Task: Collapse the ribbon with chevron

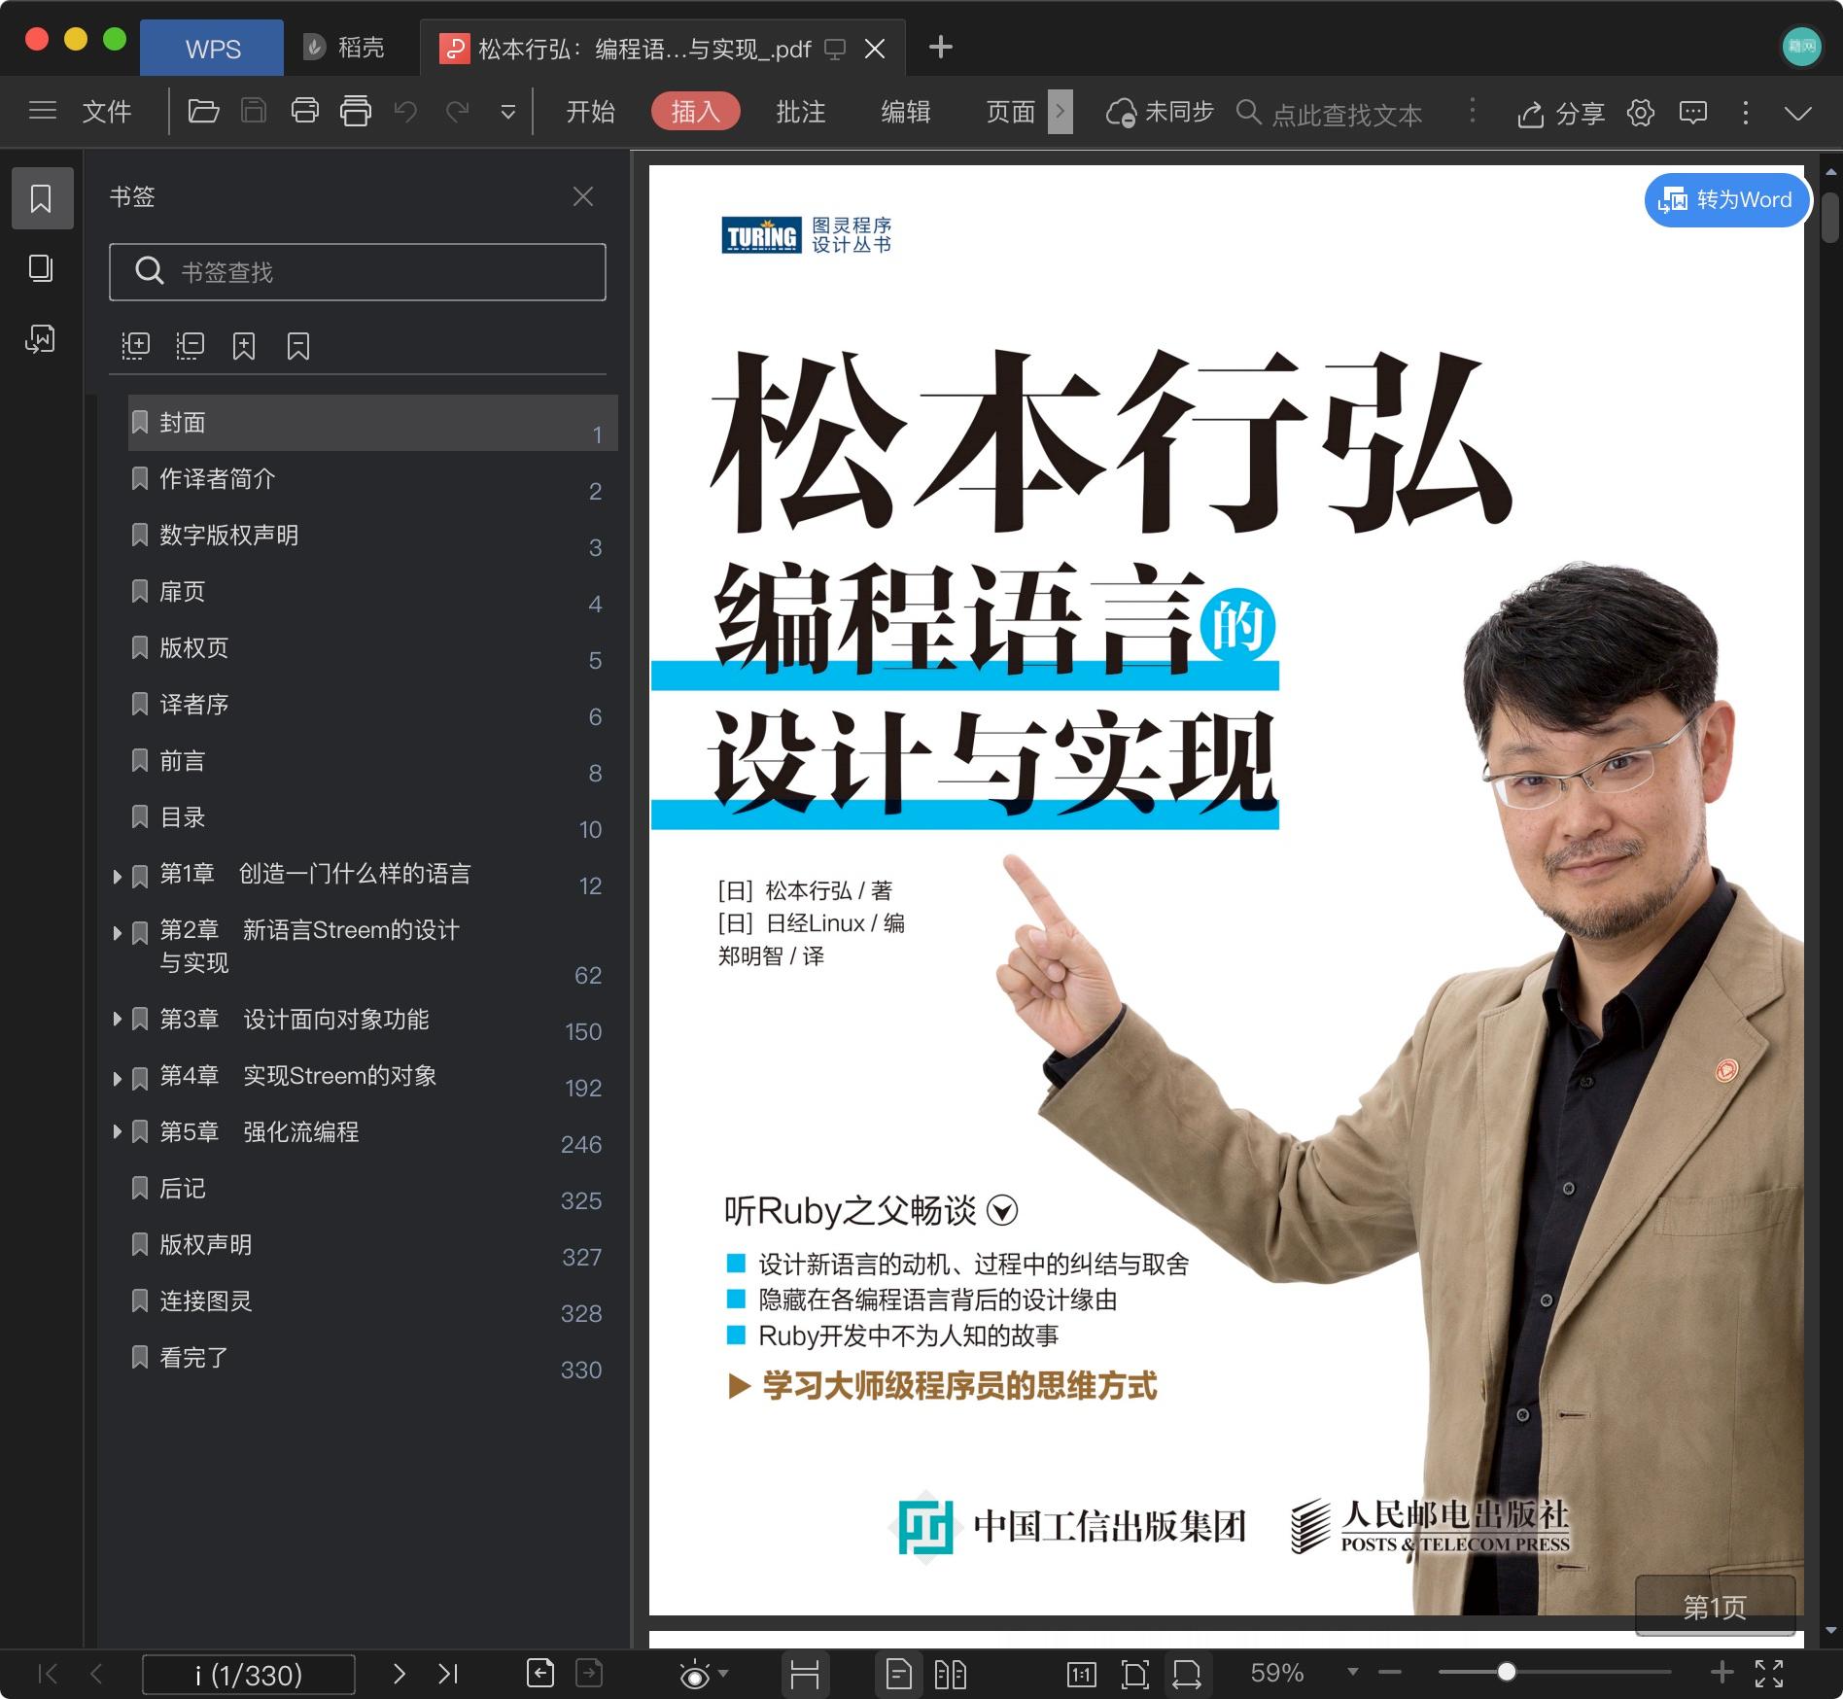Action: [x=1798, y=114]
